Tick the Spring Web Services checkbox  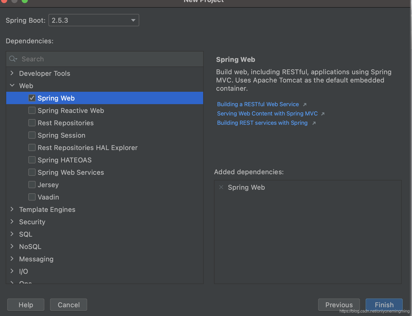32,172
